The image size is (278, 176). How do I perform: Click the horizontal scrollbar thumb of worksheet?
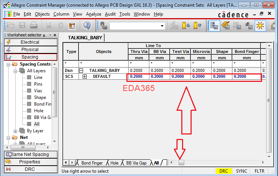[181, 162]
